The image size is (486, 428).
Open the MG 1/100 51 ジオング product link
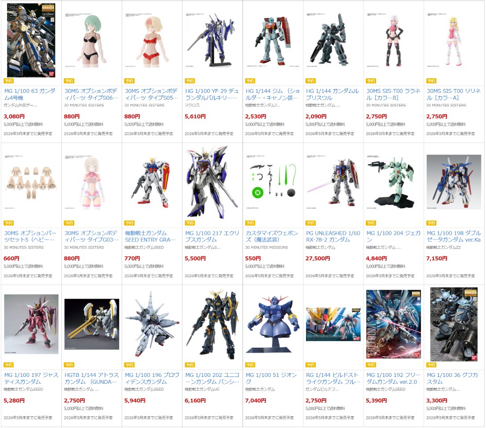pyautogui.click(x=271, y=378)
